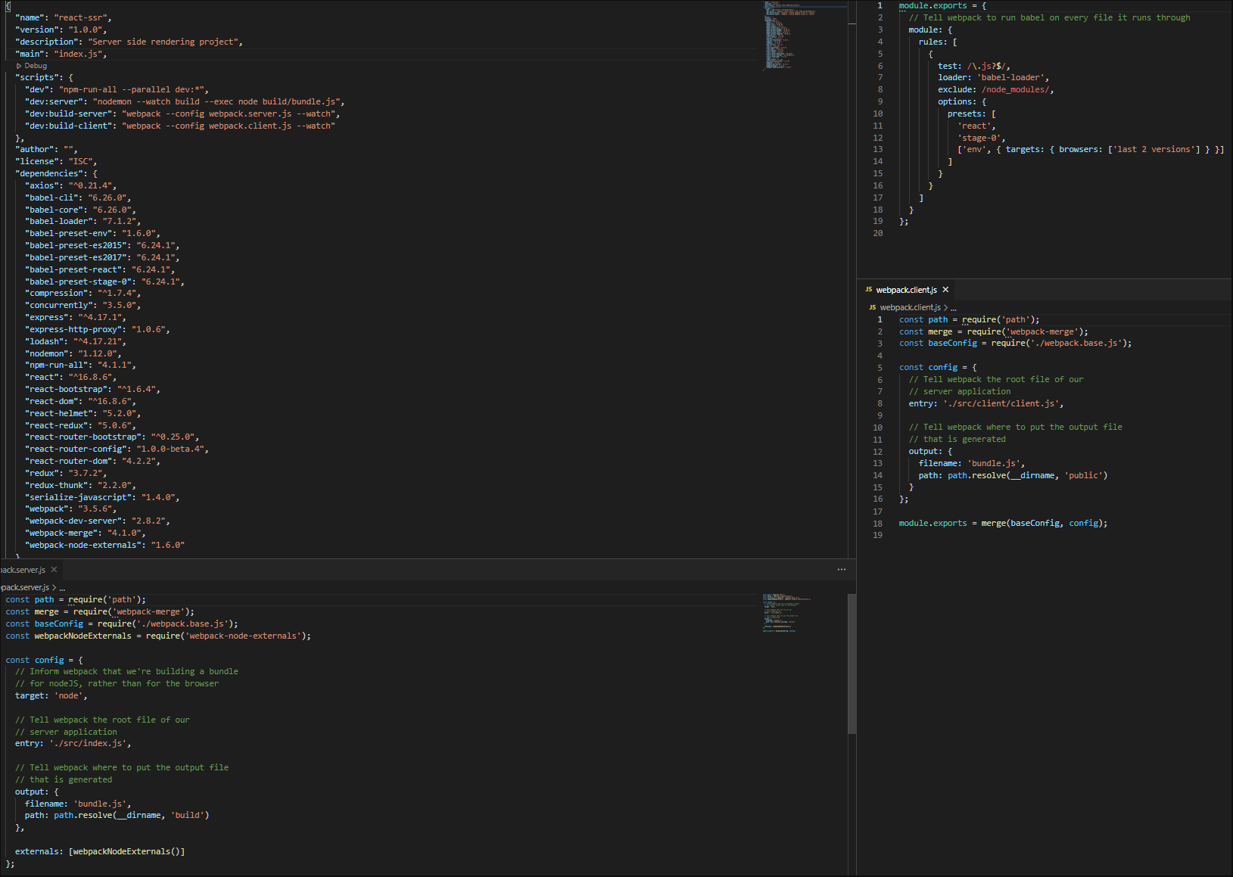Image resolution: width=1233 pixels, height=877 pixels.
Task: Click exclude: /node_modules/ in base config
Action: pyautogui.click(x=995, y=89)
